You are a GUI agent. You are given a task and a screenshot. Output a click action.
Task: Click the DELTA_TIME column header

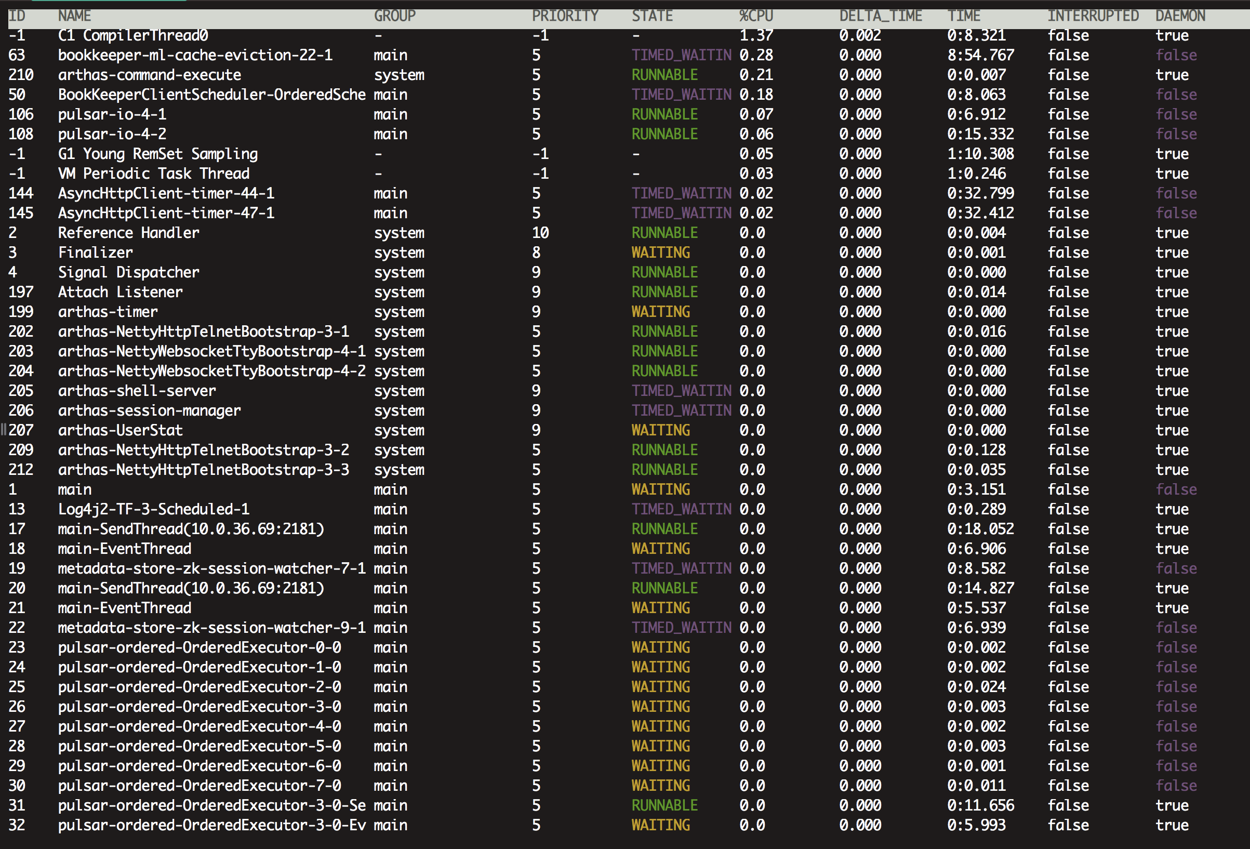[x=881, y=16]
